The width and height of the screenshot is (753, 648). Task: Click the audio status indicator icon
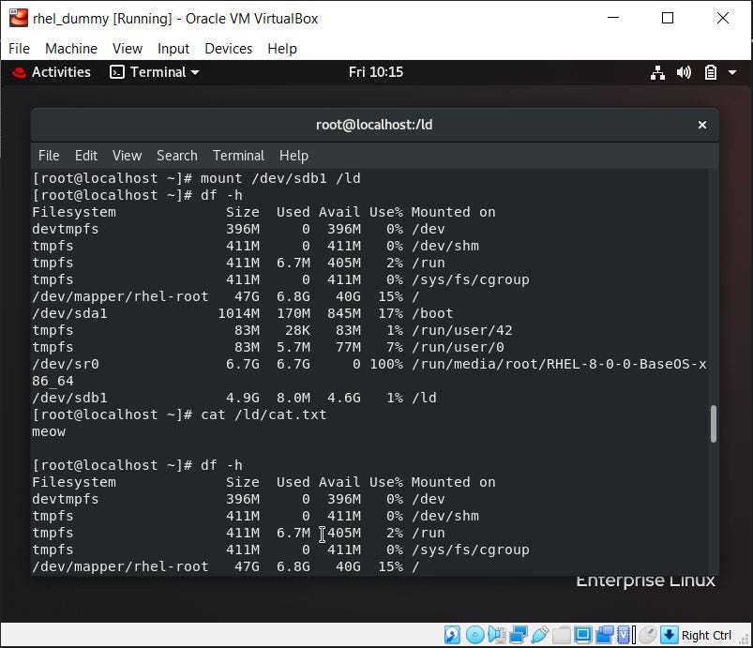pos(497,635)
